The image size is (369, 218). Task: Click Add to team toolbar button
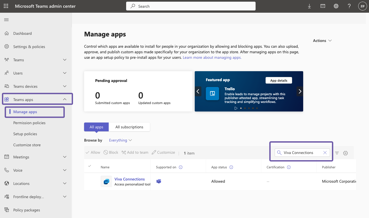(x=135, y=152)
